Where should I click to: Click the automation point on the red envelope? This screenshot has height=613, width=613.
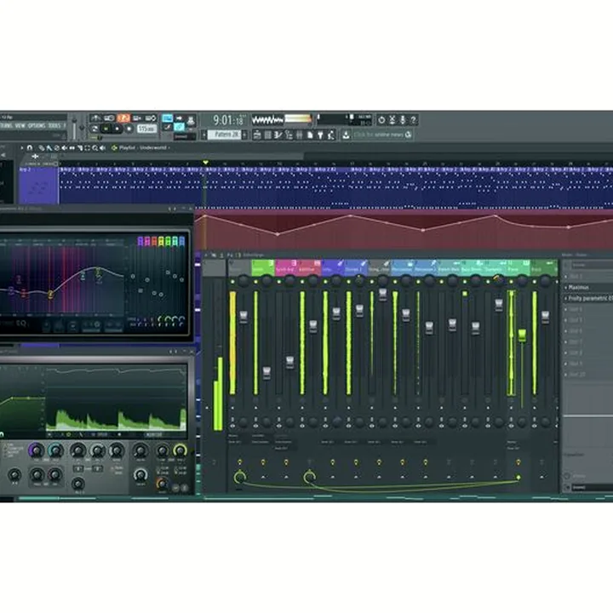[278, 234]
